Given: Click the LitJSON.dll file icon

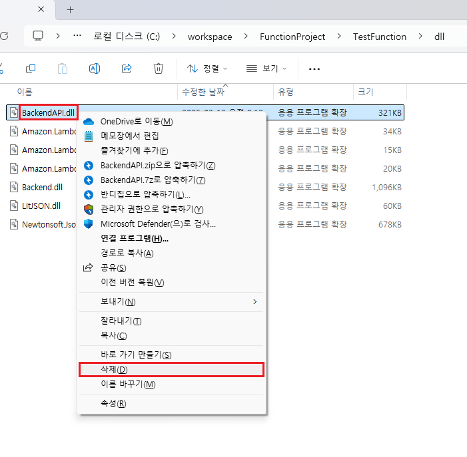Looking at the screenshot, I should (x=14, y=206).
